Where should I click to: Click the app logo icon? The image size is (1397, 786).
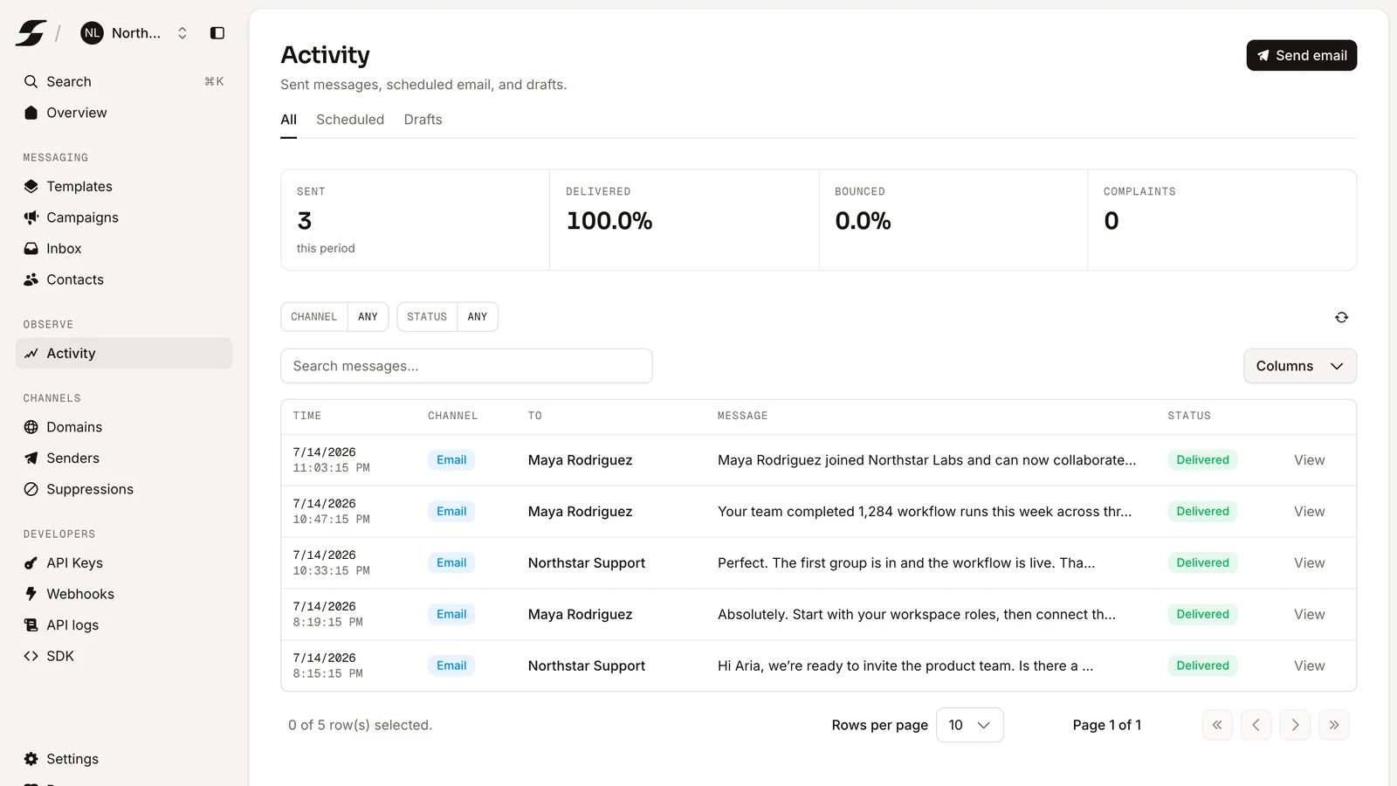click(31, 33)
